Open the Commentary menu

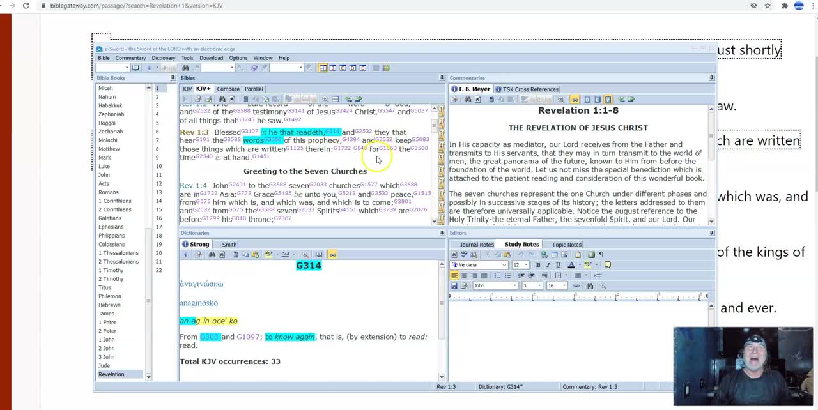(130, 58)
